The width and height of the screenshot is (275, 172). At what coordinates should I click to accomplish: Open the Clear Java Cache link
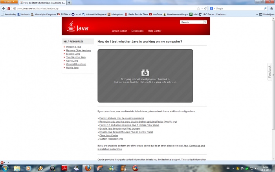tap(108, 135)
